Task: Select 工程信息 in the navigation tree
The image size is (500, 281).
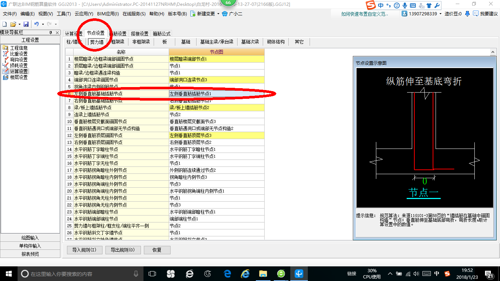Action: tap(18, 48)
